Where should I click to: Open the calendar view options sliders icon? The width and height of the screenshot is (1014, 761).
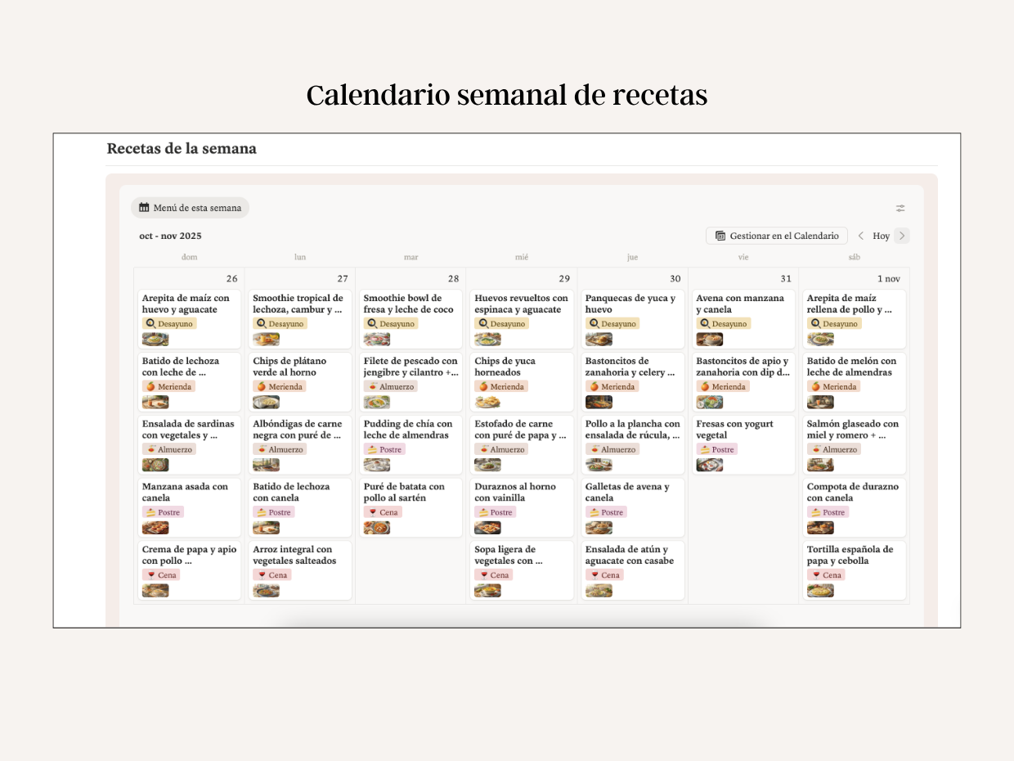pyautogui.click(x=900, y=208)
